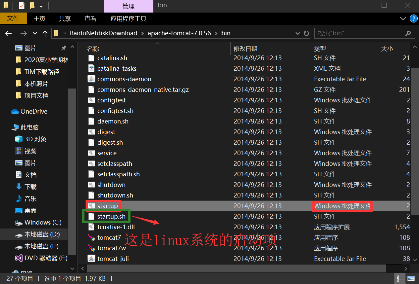Screen dimensions: 419x284
Task: Collapse the navigation pane scroll-down arrow
Action: pyautogui.click(x=72, y=268)
